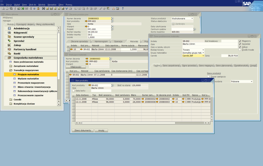263x166 pixels.
Task: Click the printer icon in toolbar
Action: [x=7, y=9]
